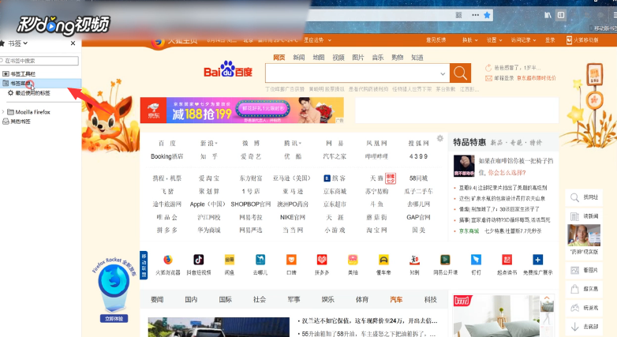The image size is (617, 337).
Task: Switch to 音乐 search tab
Action: tap(378, 58)
